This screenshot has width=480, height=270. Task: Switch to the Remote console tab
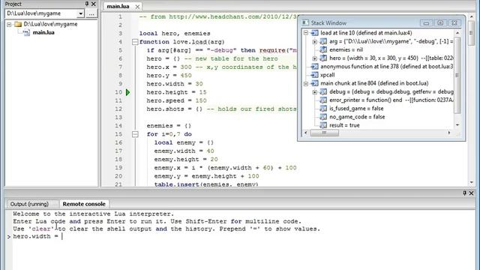[x=84, y=204]
